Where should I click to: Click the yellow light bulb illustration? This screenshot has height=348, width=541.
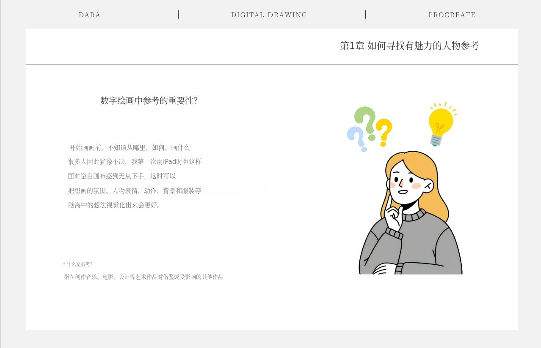coord(440,122)
